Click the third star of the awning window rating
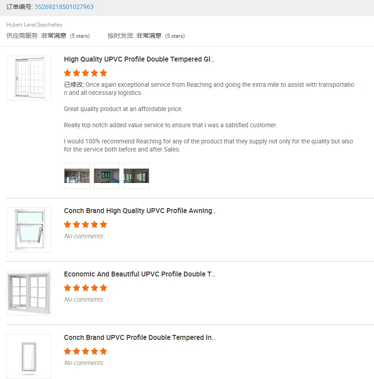 [86, 224]
